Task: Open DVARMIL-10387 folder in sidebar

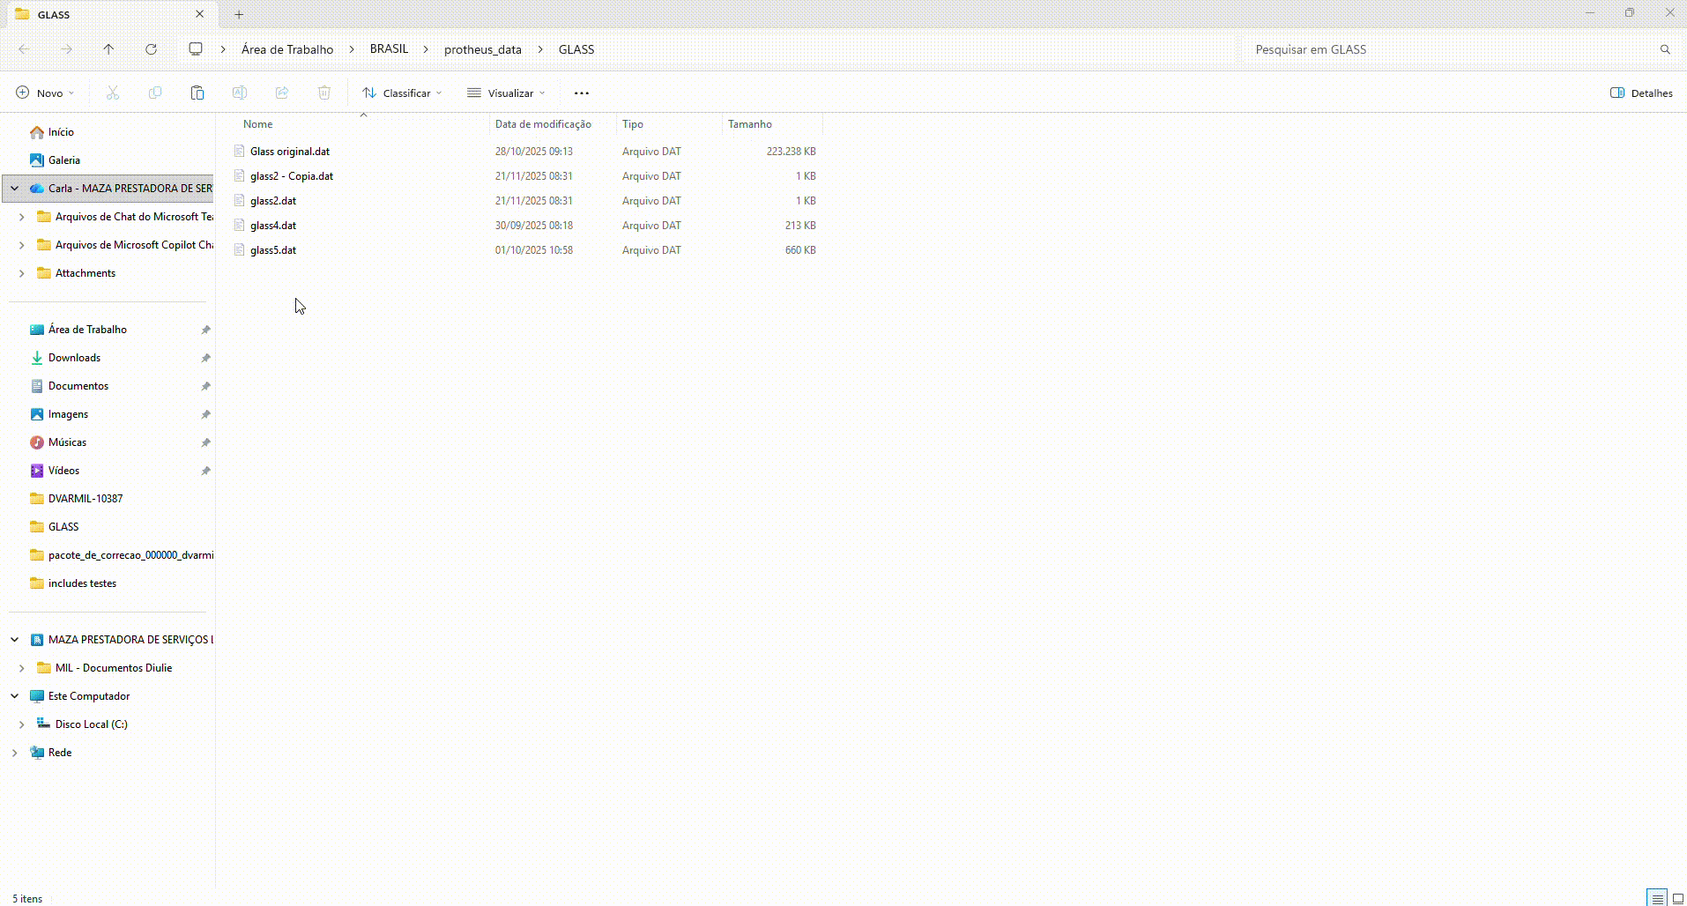Action: click(x=85, y=498)
